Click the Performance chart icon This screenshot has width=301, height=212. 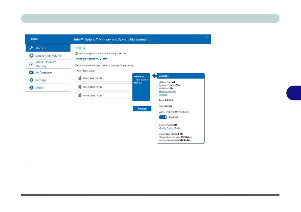click(31, 72)
